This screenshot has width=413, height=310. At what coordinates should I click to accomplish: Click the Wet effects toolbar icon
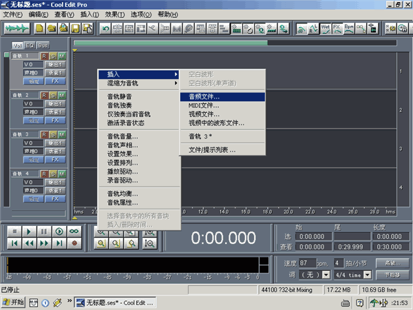pyautogui.click(x=325, y=28)
